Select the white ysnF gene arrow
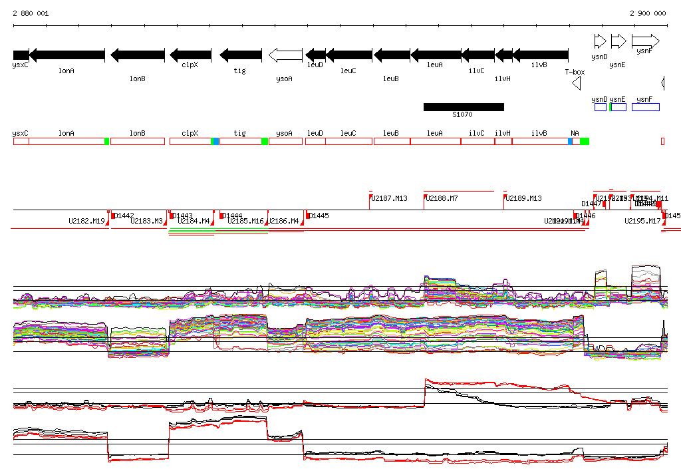 tap(645, 41)
